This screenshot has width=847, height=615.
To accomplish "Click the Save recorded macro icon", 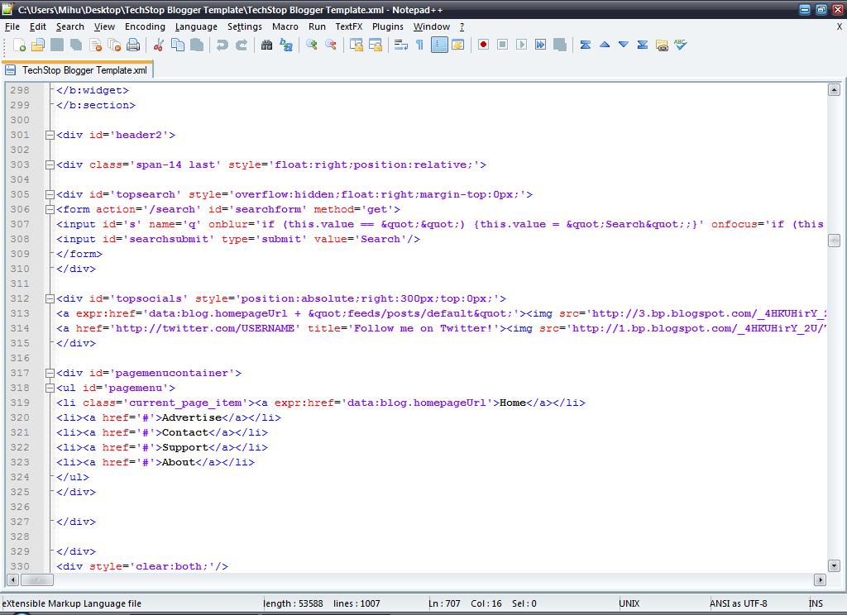I will pos(560,45).
